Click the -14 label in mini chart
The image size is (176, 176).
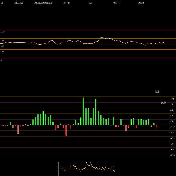click(113, 171)
